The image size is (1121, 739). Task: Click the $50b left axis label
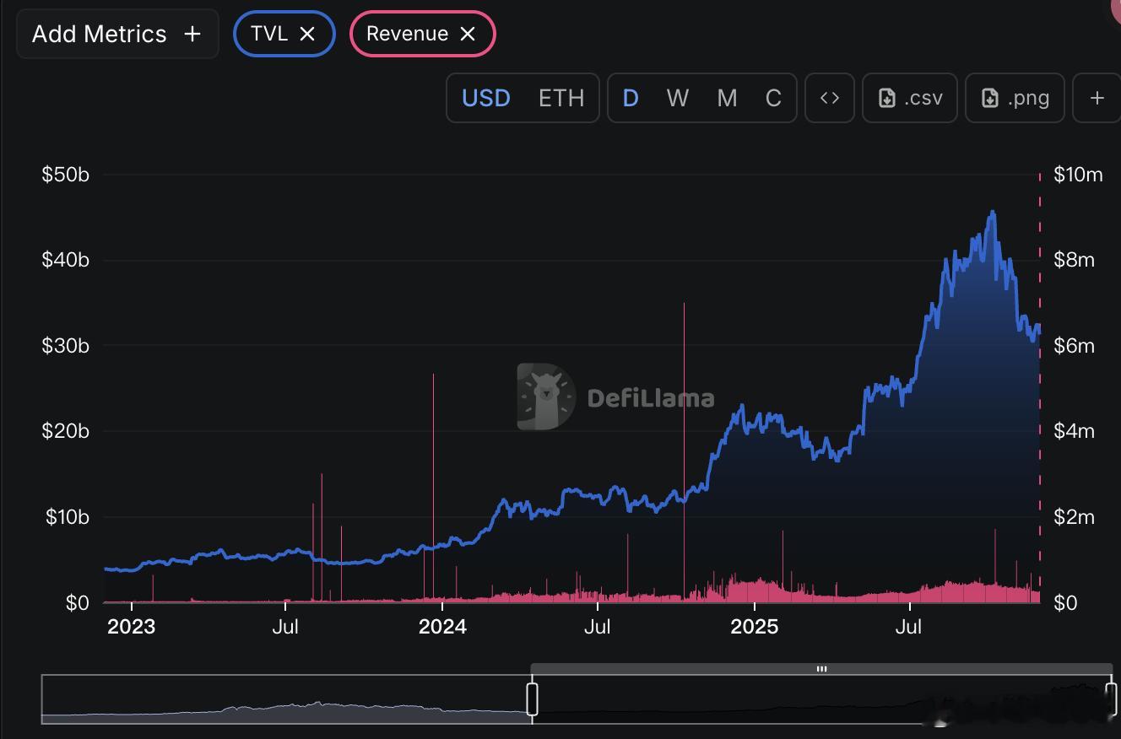point(65,175)
